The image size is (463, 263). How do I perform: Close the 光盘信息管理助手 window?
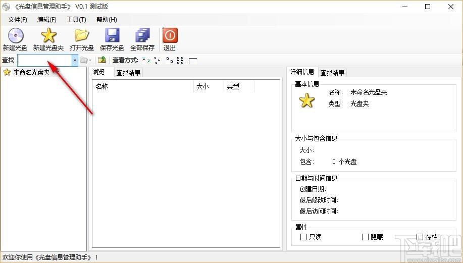click(450, 7)
